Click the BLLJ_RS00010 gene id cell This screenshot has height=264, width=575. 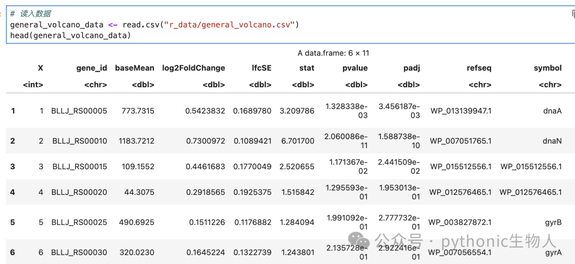79,141
